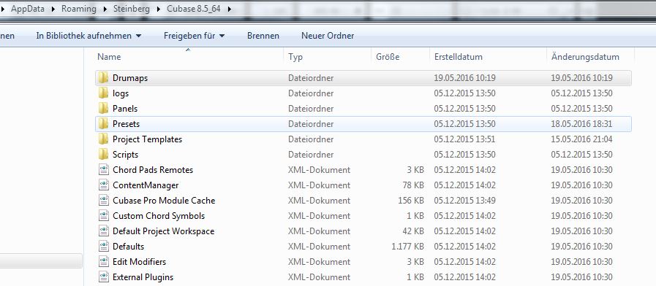Click Presets modified date '18.05.2016 18:31'
The height and width of the screenshot is (286, 656).
tap(581, 124)
